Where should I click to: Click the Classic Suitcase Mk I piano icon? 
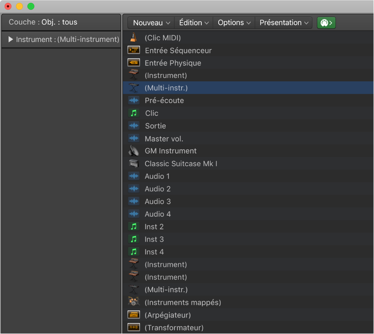tap(134, 163)
